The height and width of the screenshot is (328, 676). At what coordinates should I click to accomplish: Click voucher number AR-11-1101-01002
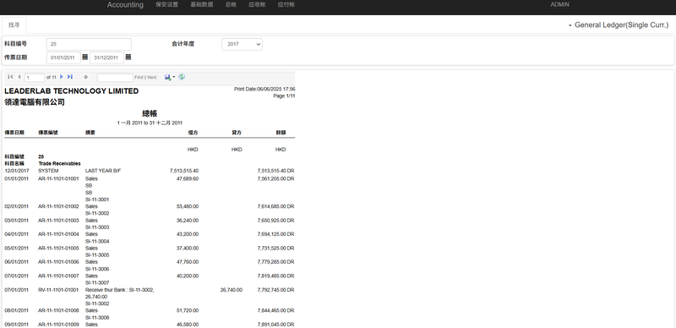[58, 207]
